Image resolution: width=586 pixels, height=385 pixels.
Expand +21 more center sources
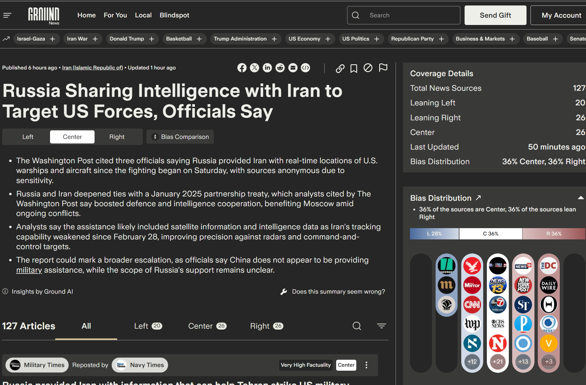[x=498, y=362]
